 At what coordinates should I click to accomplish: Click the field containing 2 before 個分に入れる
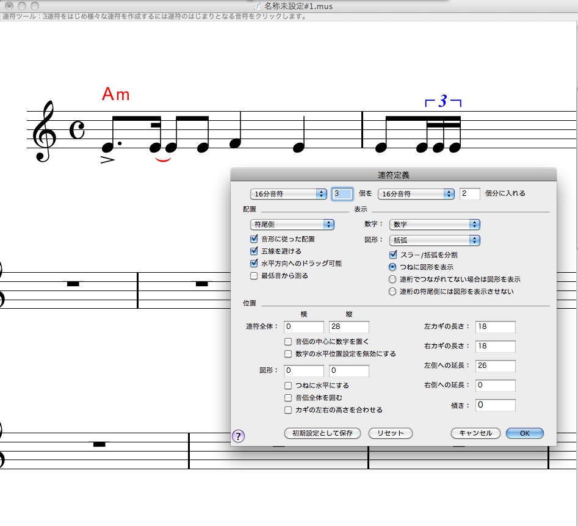pos(469,194)
